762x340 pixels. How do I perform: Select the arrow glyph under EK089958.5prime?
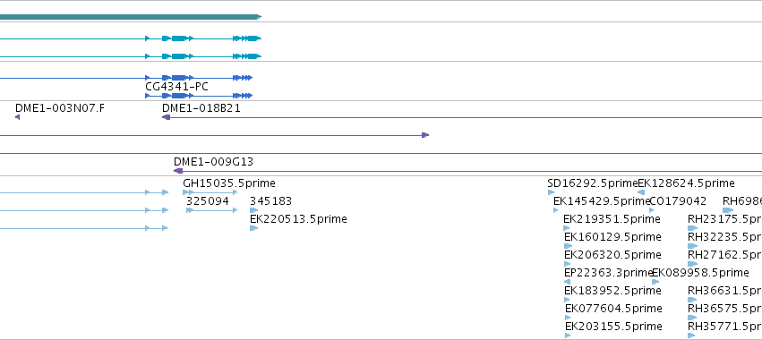point(655,282)
